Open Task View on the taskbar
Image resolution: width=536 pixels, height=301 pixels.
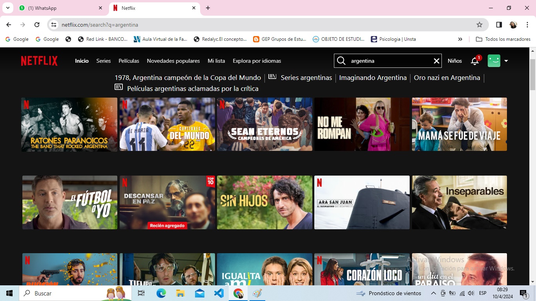141,293
